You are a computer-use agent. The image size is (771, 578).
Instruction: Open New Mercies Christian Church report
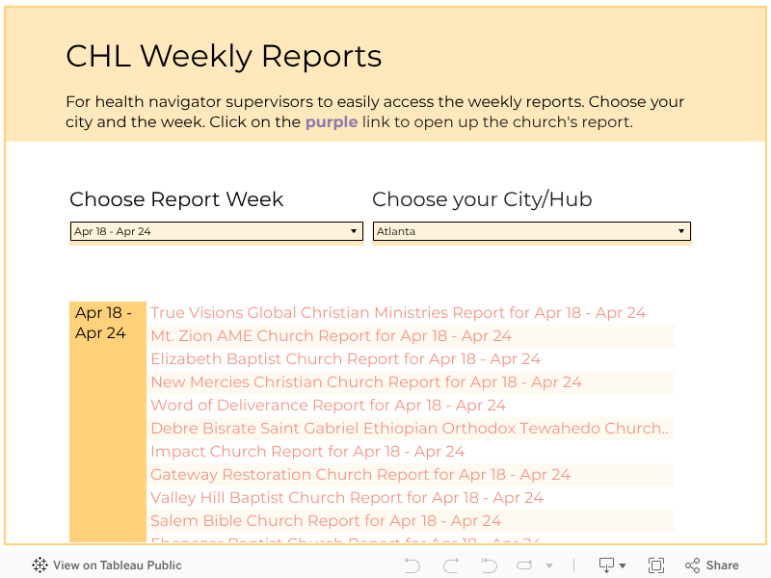tap(365, 382)
